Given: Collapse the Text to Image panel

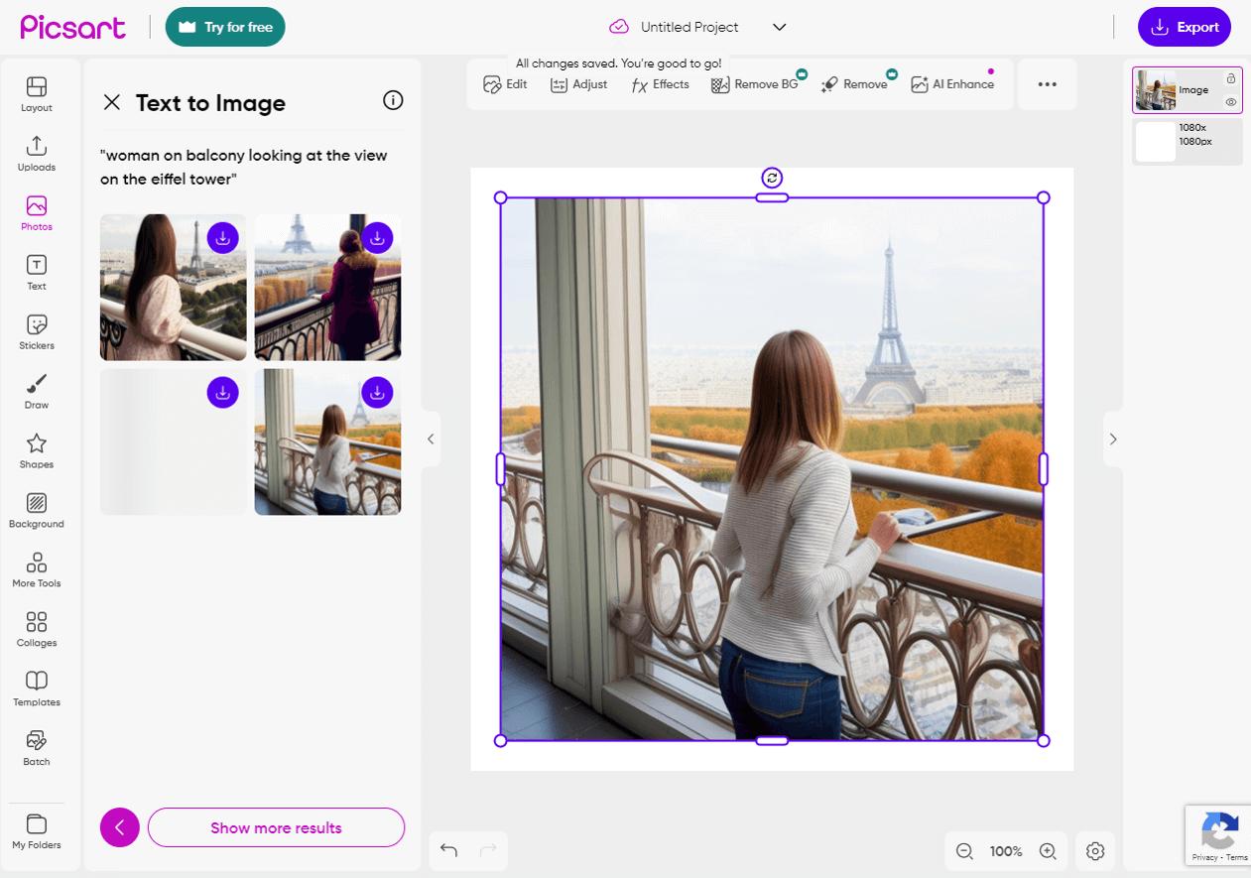Looking at the screenshot, I should 111,101.
